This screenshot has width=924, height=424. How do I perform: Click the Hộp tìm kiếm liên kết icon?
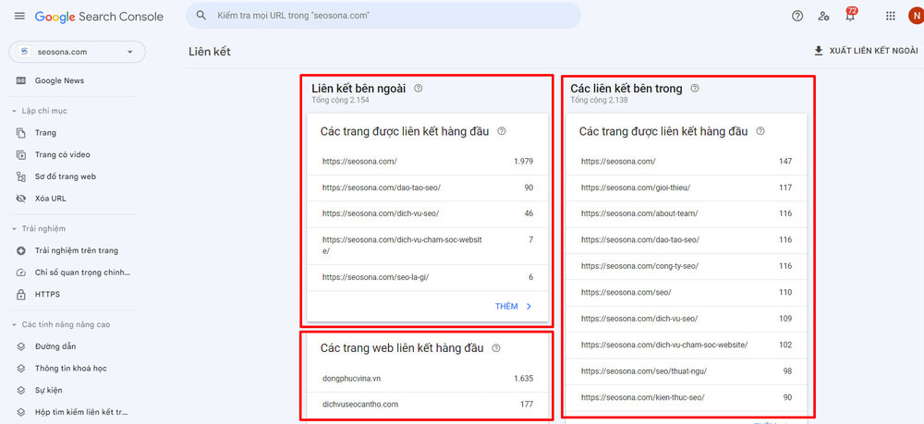21,412
